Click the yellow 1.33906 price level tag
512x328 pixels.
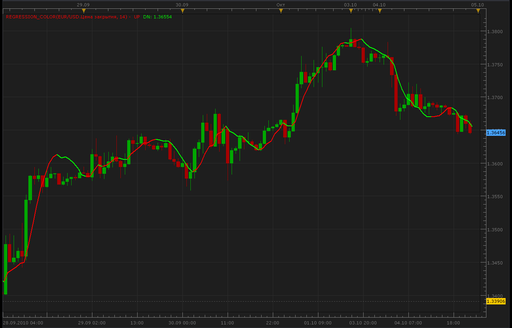(496, 301)
